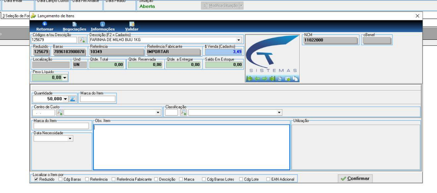Click search icon next to Códigos e/ou Descrição
The height and width of the screenshot is (193, 437).
pyautogui.click(x=82, y=40)
